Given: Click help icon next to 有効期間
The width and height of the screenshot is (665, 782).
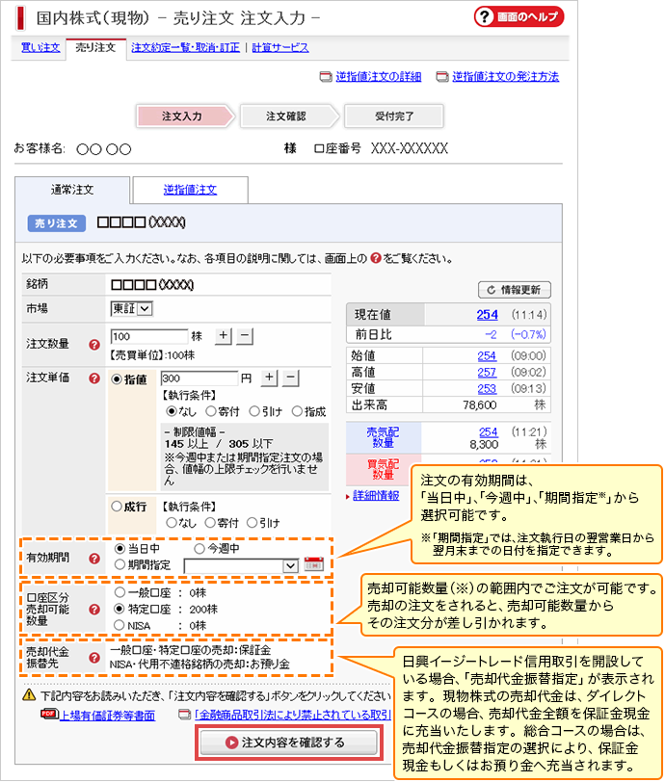Looking at the screenshot, I should (x=94, y=557).
